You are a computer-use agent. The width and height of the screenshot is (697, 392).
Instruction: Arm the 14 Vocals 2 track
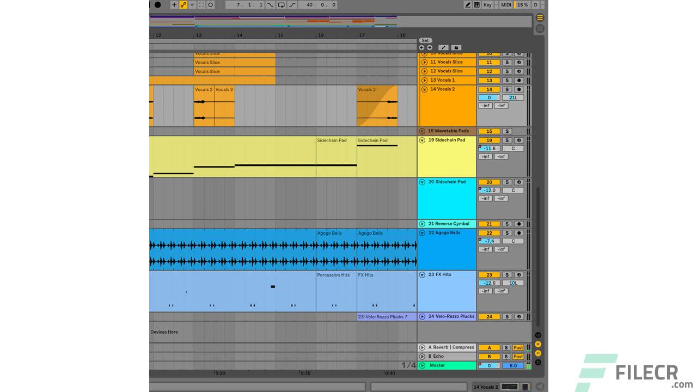tap(519, 89)
